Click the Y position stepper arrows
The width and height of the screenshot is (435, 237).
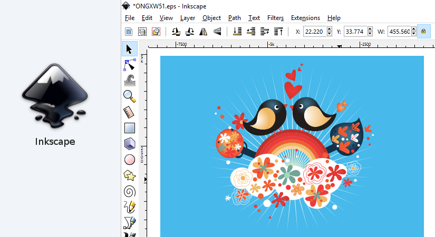[x=370, y=32]
